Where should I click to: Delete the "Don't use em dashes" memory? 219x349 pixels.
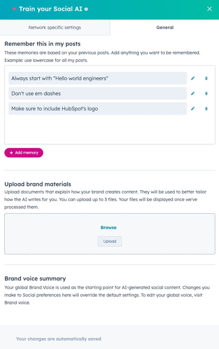pyautogui.click(x=206, y=94)
